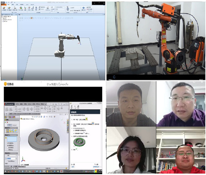Click the orange circle 任务点 icon

[5, 84]
